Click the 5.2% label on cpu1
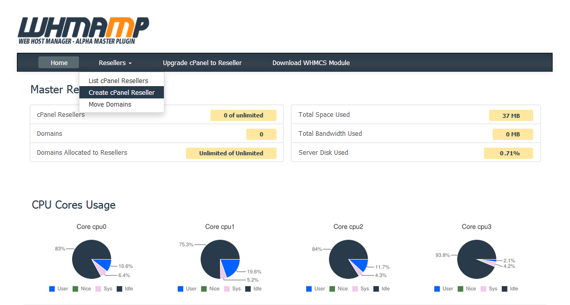This screenshot has height=305, width=570. tap(252, 280)
